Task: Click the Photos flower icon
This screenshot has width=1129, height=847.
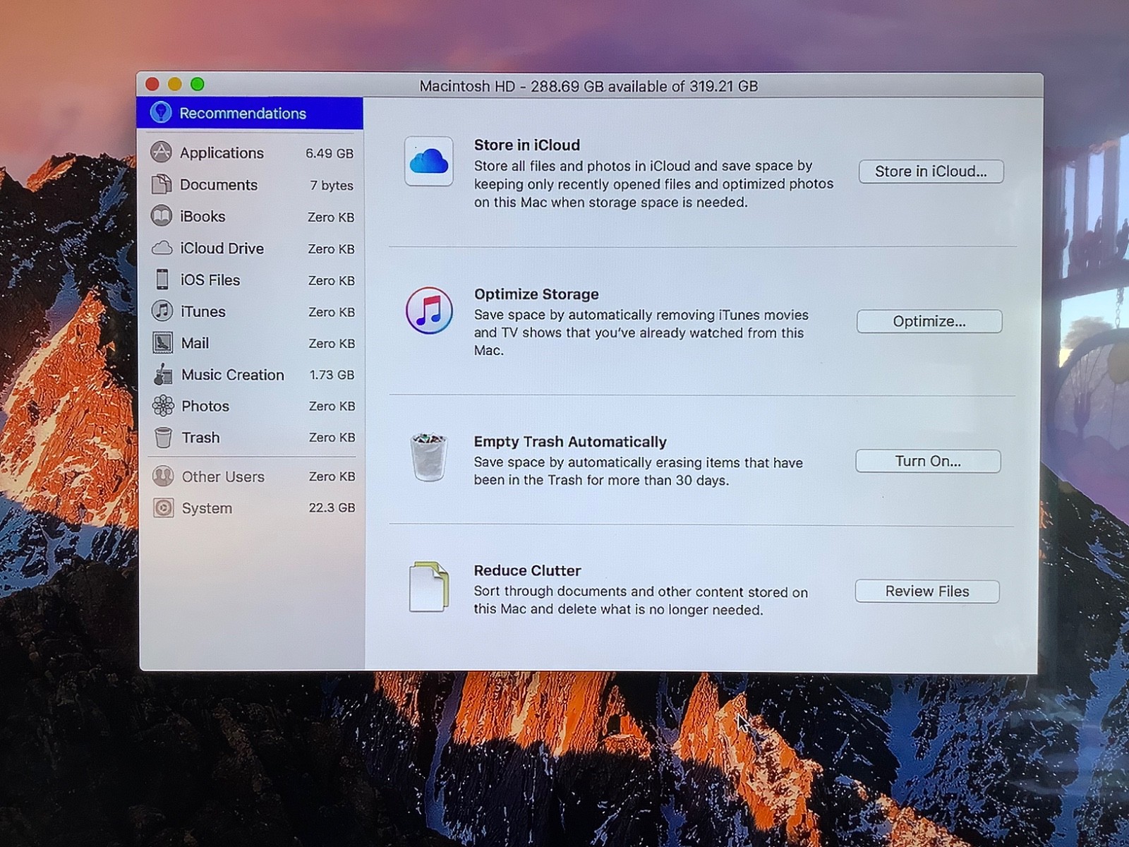Action: [x=163, y=405]
